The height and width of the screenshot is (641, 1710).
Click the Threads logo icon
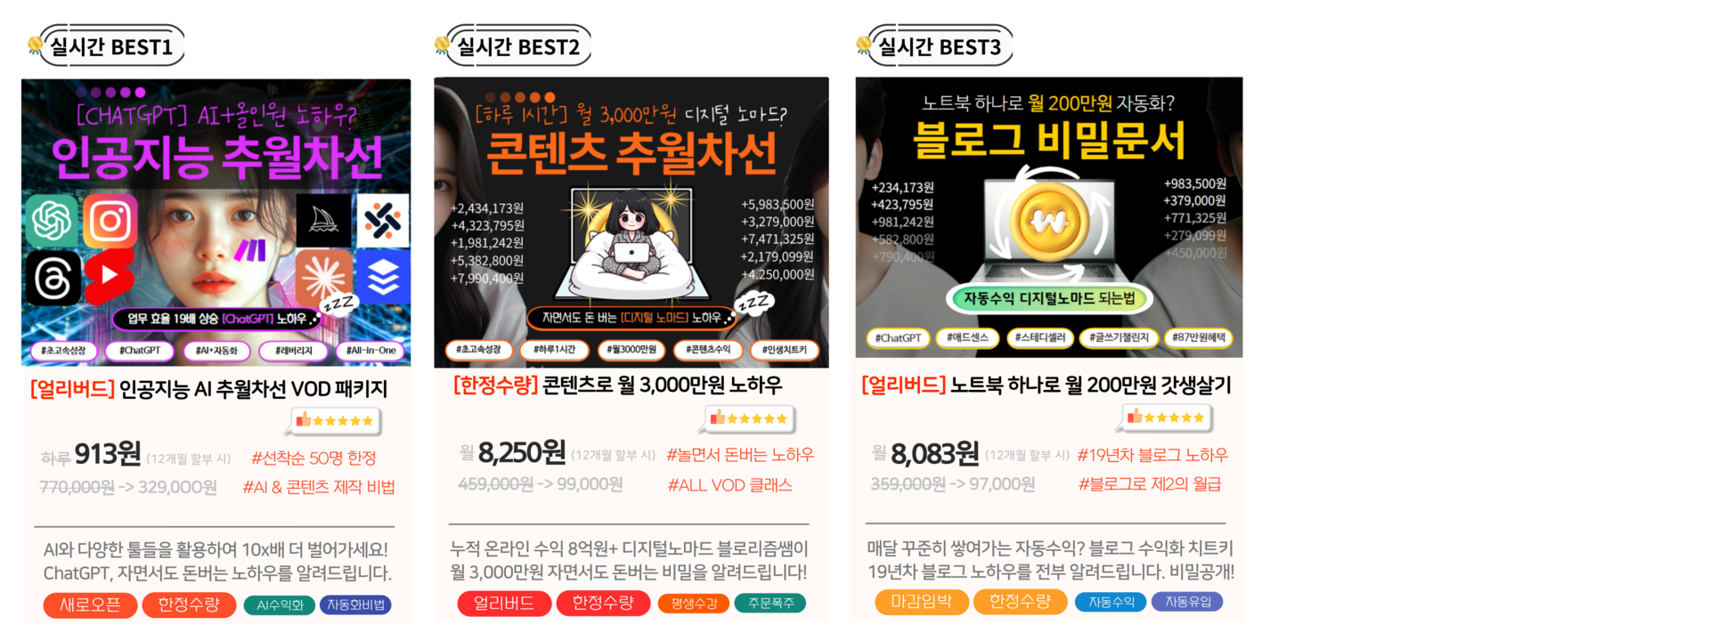click(x=53, y=278)
